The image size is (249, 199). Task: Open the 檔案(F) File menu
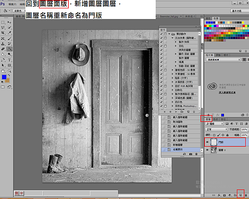pos(12,4)
